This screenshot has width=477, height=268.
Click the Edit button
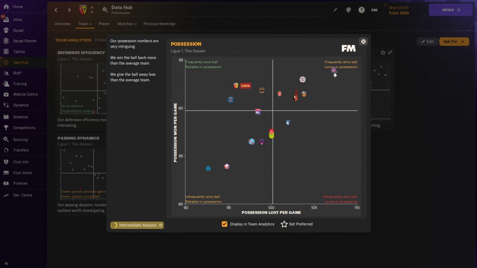pos(427,42)
